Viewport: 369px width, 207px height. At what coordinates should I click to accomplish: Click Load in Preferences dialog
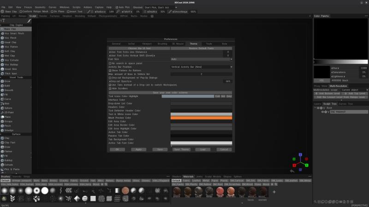click(202, 149)
